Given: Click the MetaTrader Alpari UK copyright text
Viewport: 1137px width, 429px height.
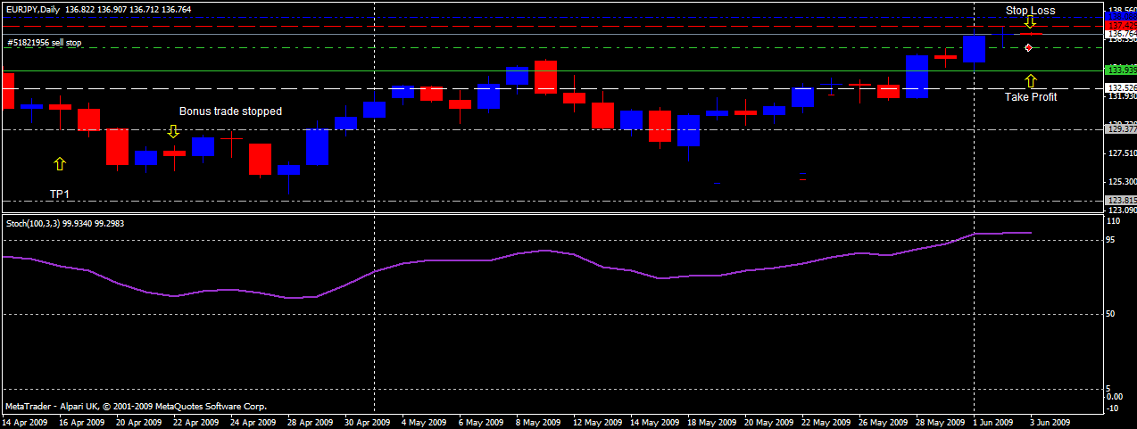Looking at the screenshot, I should (136, 406).
